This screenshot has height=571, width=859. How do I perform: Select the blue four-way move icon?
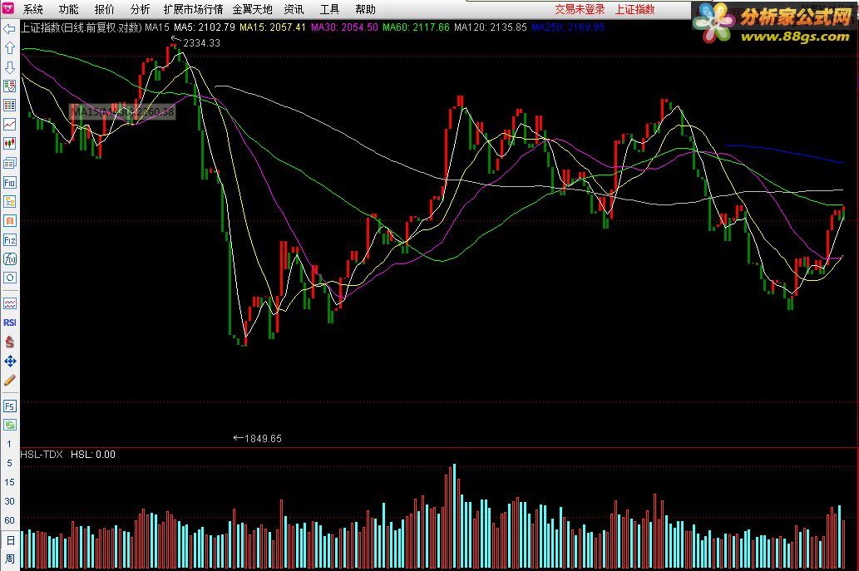9,362
